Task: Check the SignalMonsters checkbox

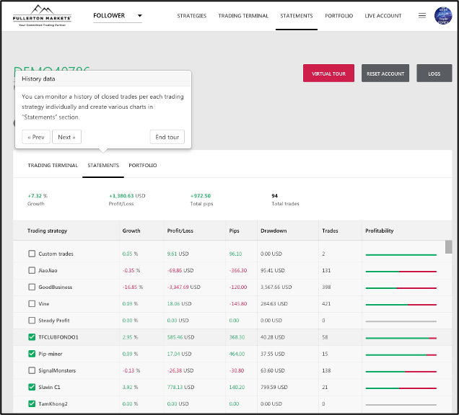Action: [32, 370]
